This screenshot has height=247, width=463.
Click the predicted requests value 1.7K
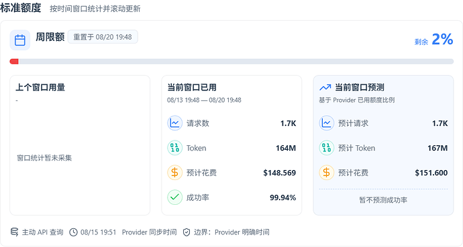tap(440, 123)
